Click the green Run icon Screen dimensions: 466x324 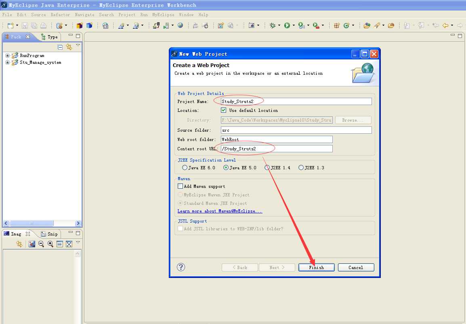287,25
